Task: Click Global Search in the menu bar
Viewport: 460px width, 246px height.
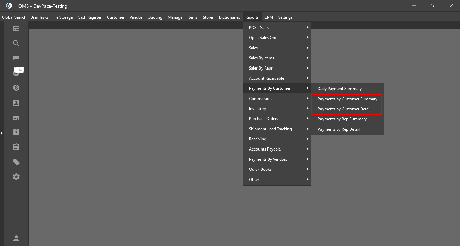Action: [x=14, y=17]
